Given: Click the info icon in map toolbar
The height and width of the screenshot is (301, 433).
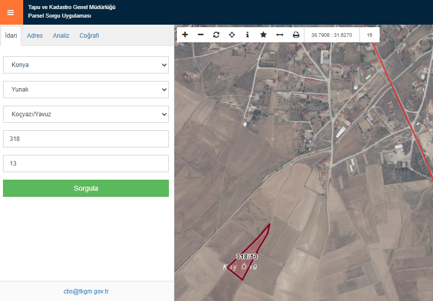Looking at the screenshot, I should pyautogui.click(x=247, y=35).
